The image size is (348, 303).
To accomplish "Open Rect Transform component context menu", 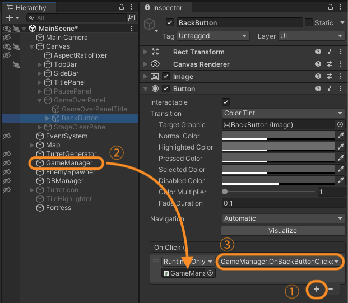I will pyautogui.click(x=341, y=52).
